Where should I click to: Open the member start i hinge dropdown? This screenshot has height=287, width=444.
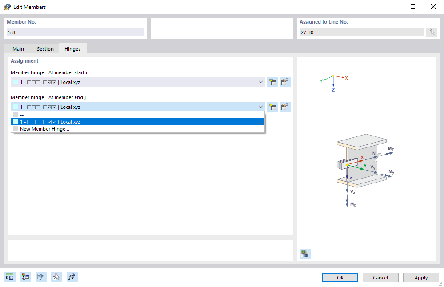261,82
